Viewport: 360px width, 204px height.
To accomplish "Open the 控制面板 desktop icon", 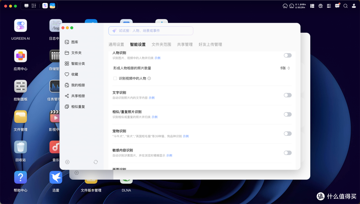I will click(20, 86).
